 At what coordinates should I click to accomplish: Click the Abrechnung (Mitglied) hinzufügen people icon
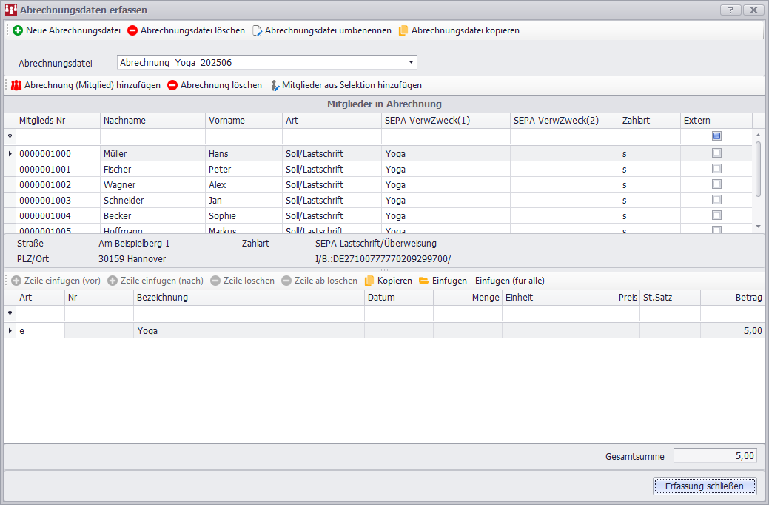click(16, 85)
